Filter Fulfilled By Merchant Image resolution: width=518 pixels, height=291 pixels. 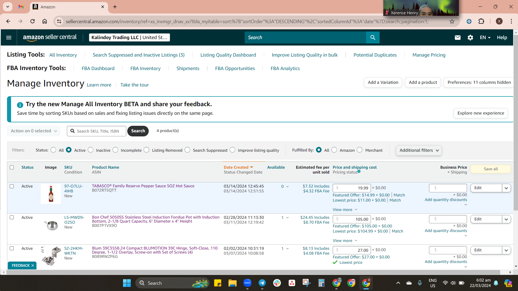(x=360, y=150)
